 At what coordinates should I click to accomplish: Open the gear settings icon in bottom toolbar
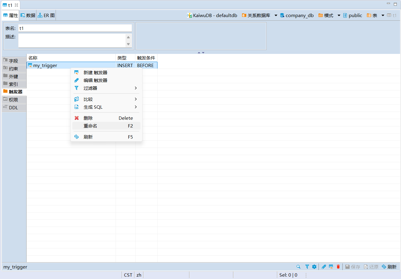pyautogui.click(x=314, y=267)
